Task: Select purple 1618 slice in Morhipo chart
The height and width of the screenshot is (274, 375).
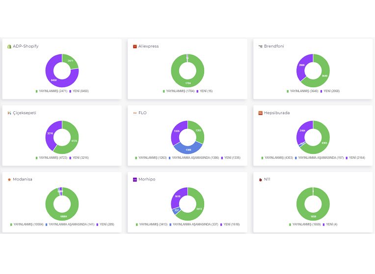Action: click(178, 197)
